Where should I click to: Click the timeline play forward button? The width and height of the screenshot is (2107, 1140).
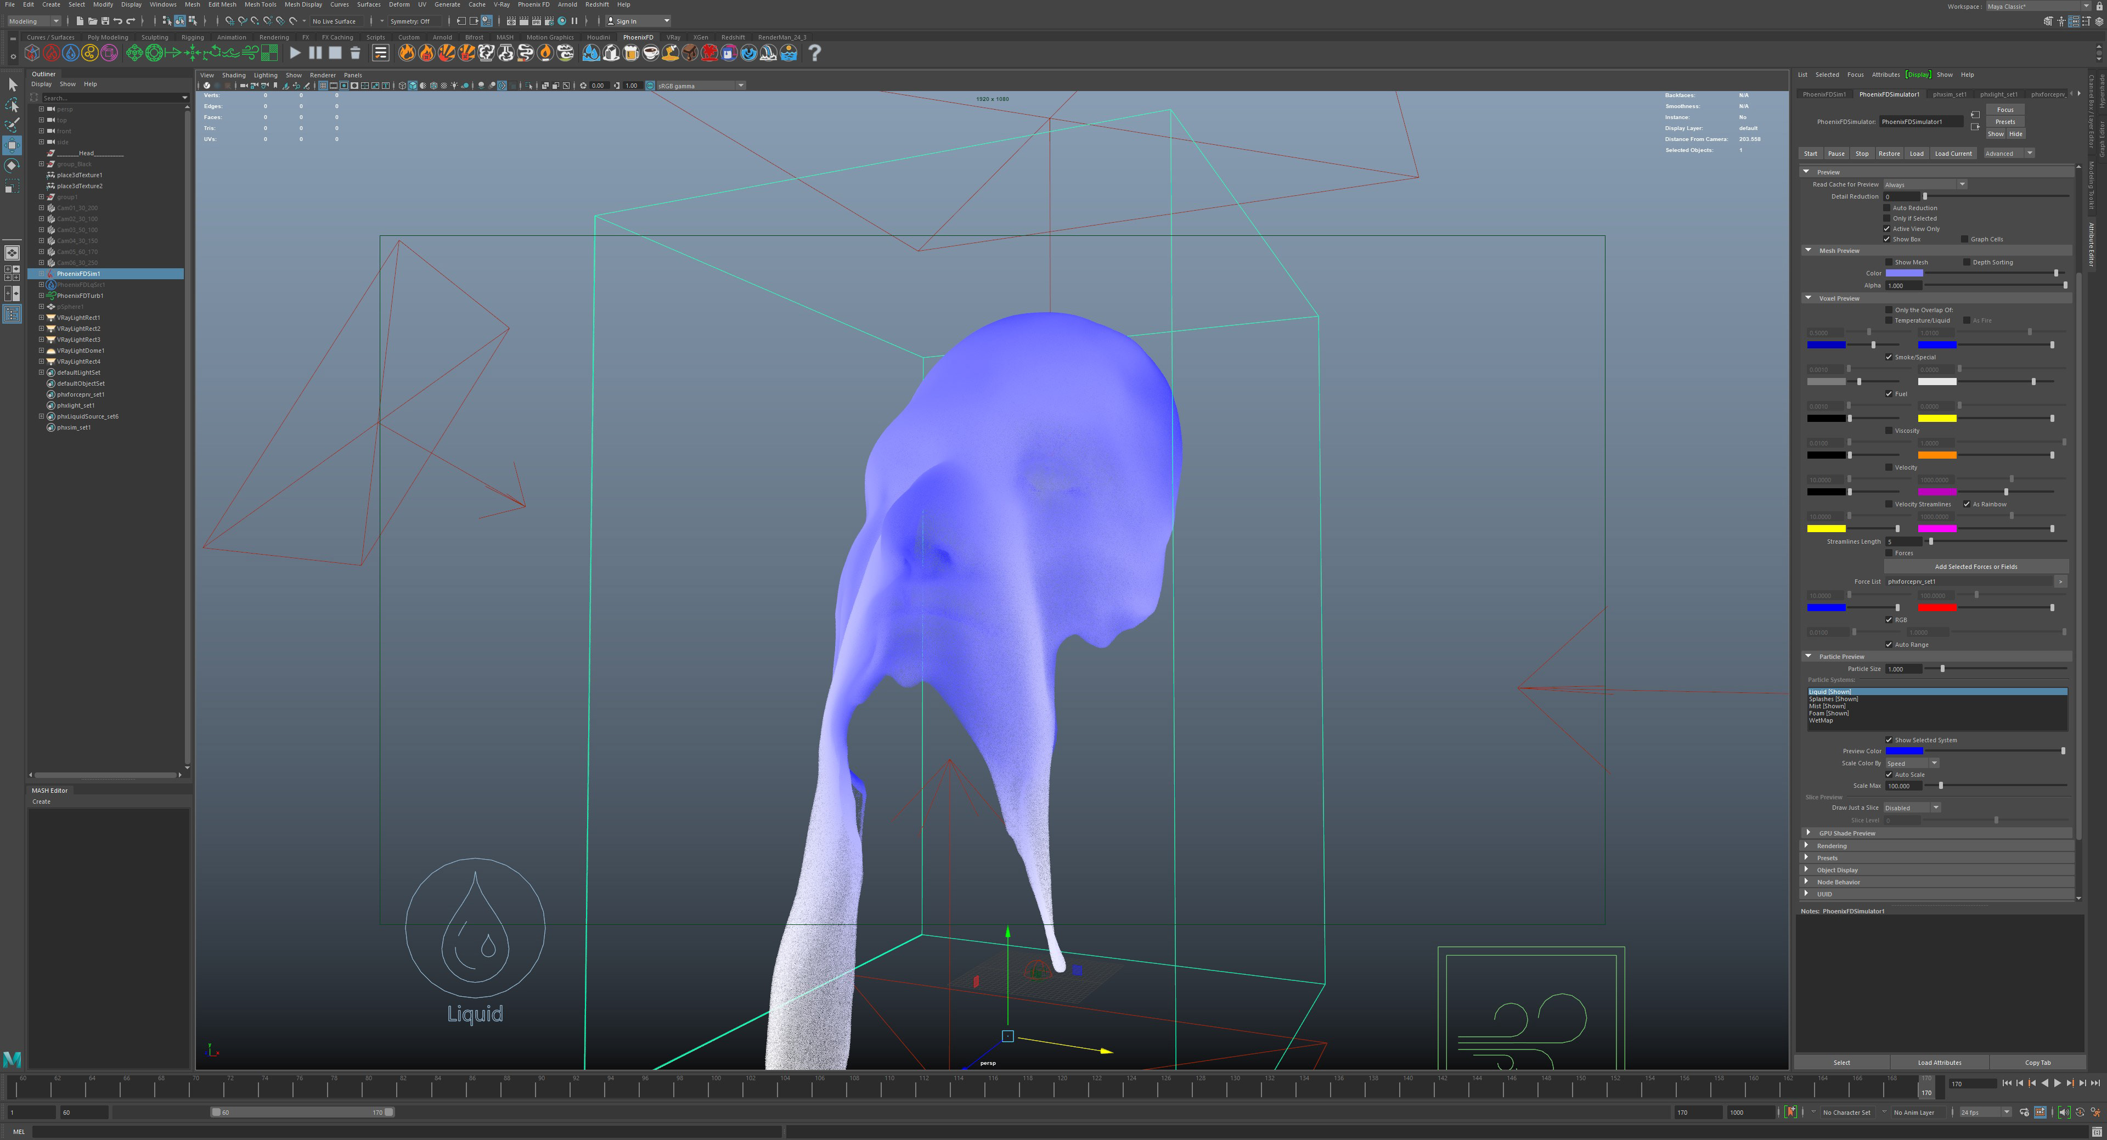pos(2057,1083)
